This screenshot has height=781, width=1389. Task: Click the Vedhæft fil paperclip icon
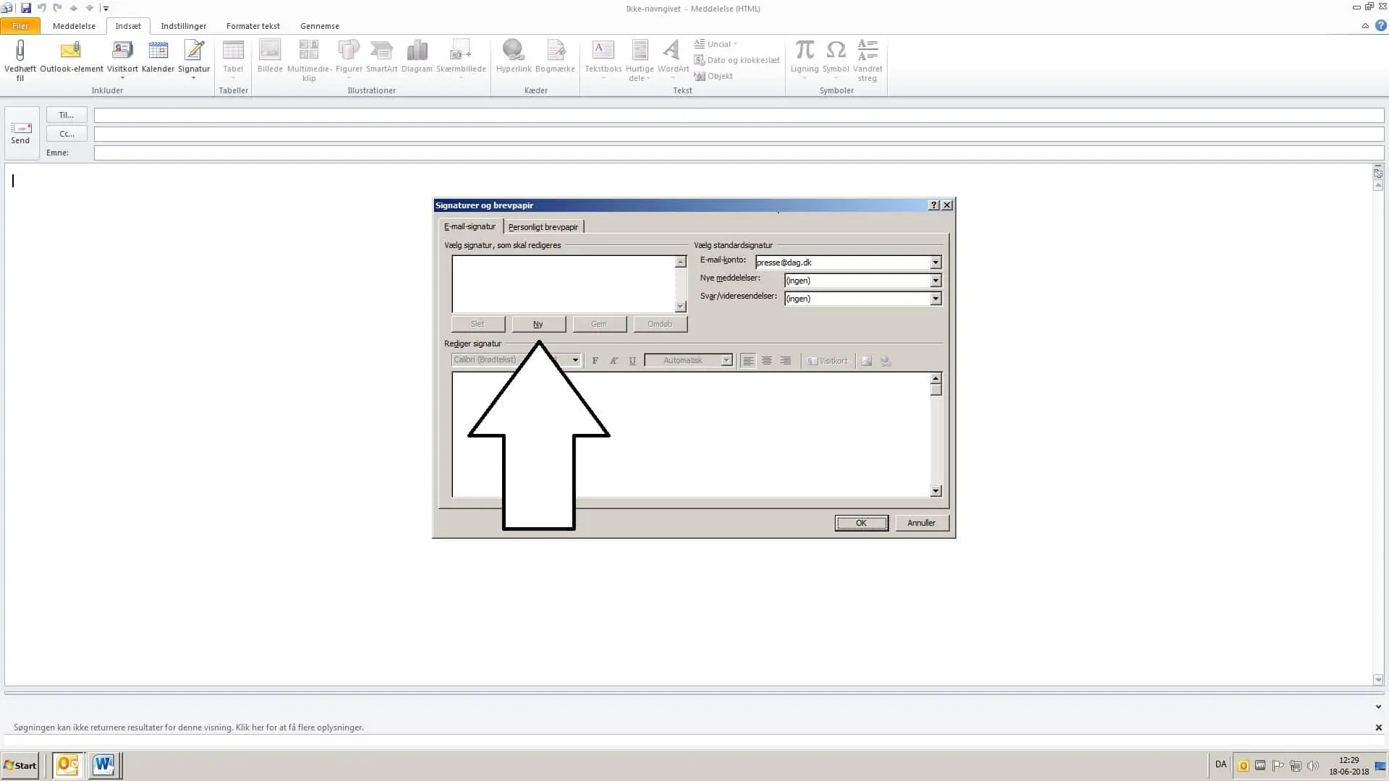click(20, 51)
